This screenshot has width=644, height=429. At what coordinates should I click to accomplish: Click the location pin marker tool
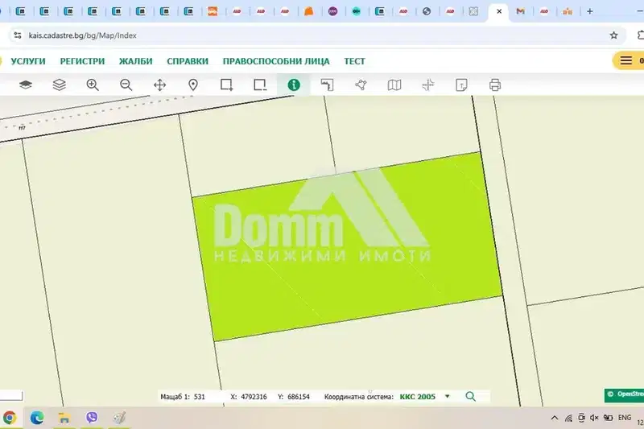(x=193, y=85)
